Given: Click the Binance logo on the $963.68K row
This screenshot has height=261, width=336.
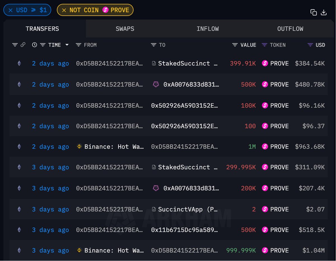Looking at the screenshot, I should point(79,147).
